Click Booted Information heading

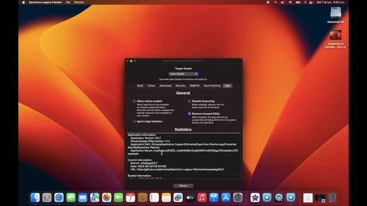pyautogui.click(x=139, y=176)
